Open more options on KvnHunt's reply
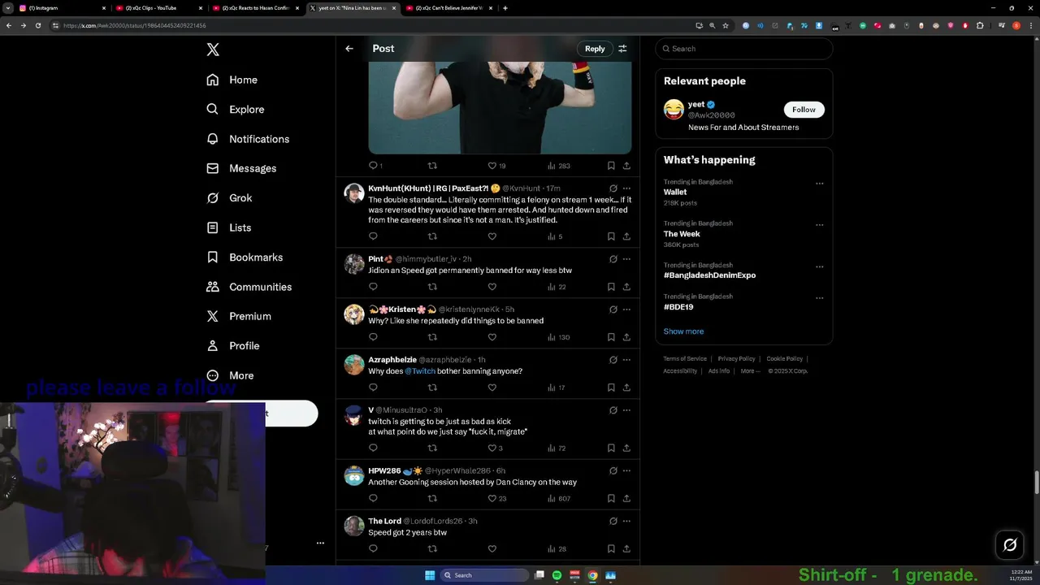Screen dimensions: 1040x585 click(x=626, y=188)
